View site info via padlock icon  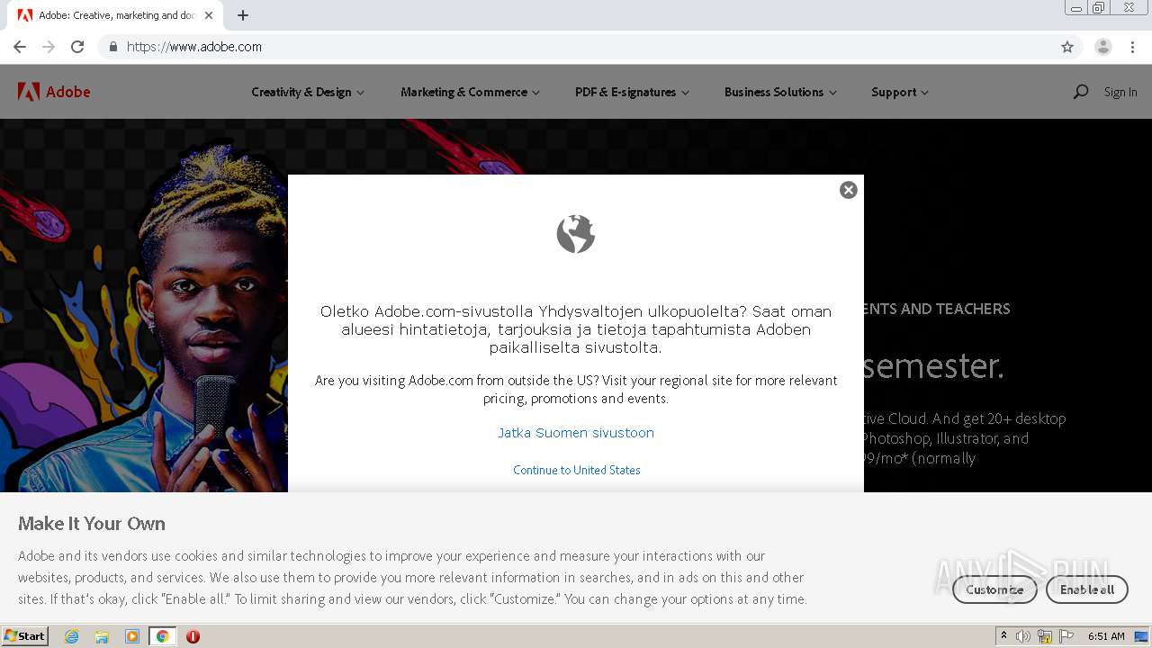pyautogui.click(x=112, y=47)
